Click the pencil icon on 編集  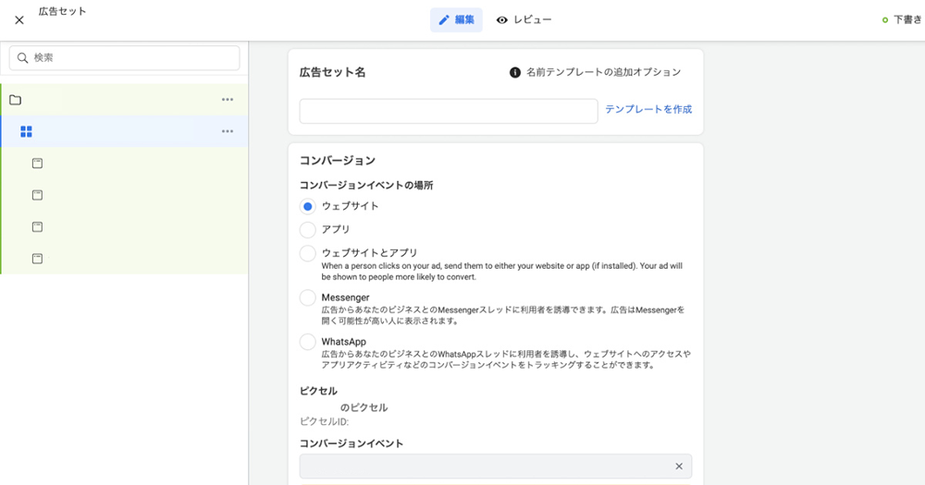click(x=444, y=20)
